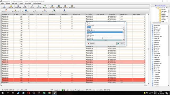Click the Сортировка toolbar icon
The height and width of the screenshot is (95, 170).
(15, 11)
